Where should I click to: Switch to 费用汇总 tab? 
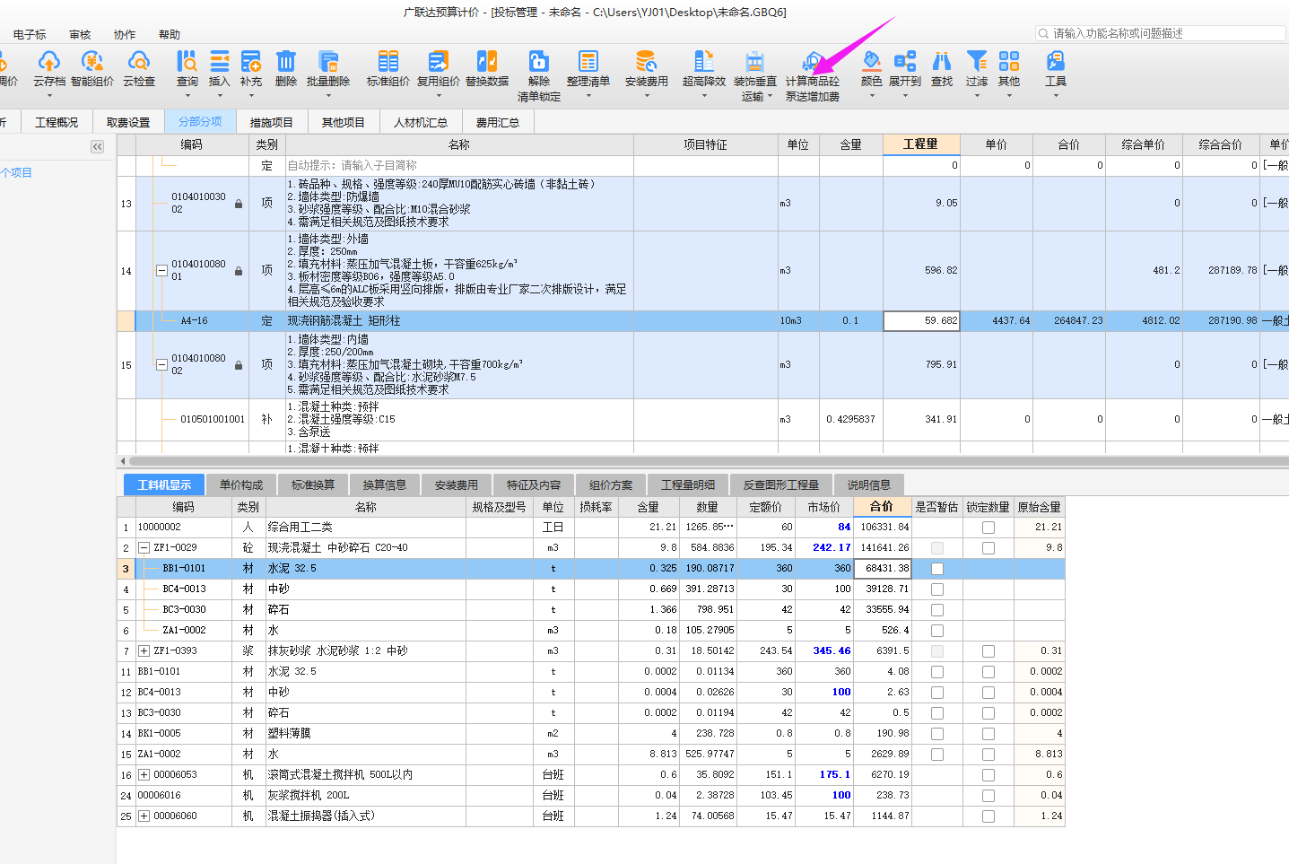click(x=498, y=122)
